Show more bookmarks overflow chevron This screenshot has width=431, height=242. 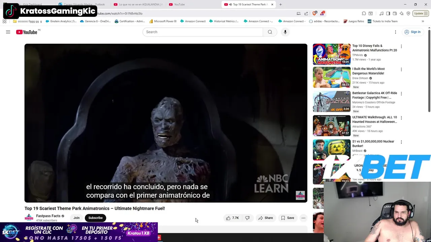423,21
